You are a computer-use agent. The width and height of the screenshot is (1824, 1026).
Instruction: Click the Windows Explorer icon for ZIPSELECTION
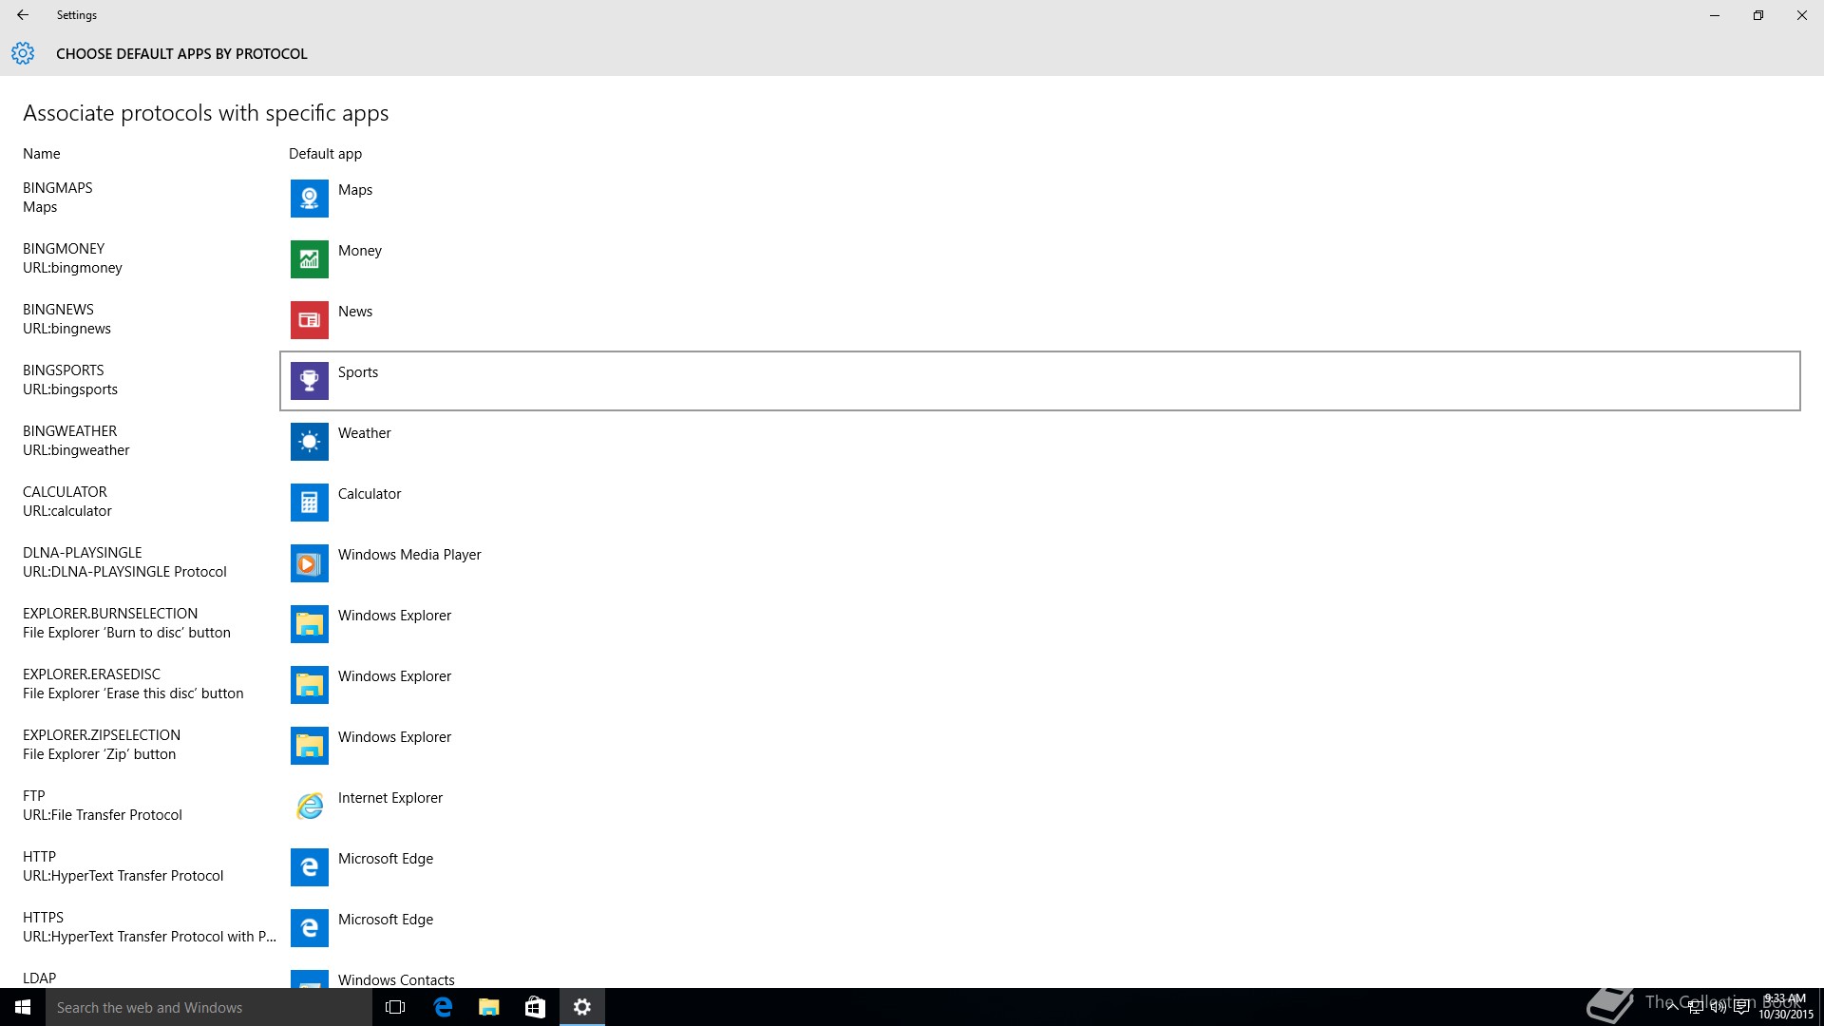coord(309,746)
